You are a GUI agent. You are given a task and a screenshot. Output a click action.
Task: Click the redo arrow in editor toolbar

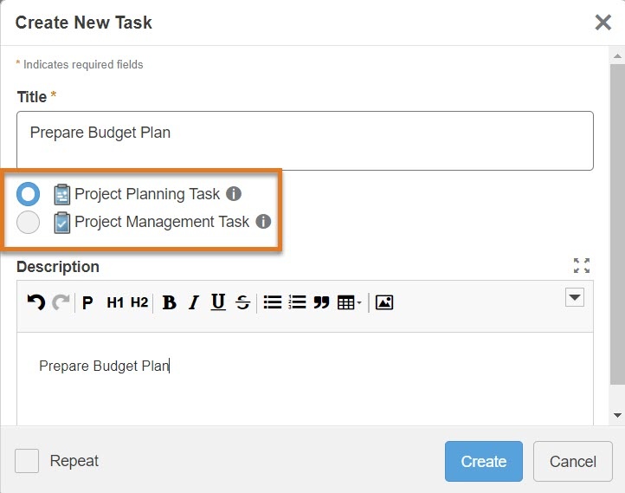click(x=61, y=302)
